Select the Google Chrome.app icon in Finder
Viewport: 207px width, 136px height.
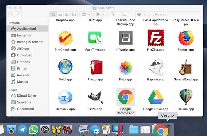click(x=126, y=97)
